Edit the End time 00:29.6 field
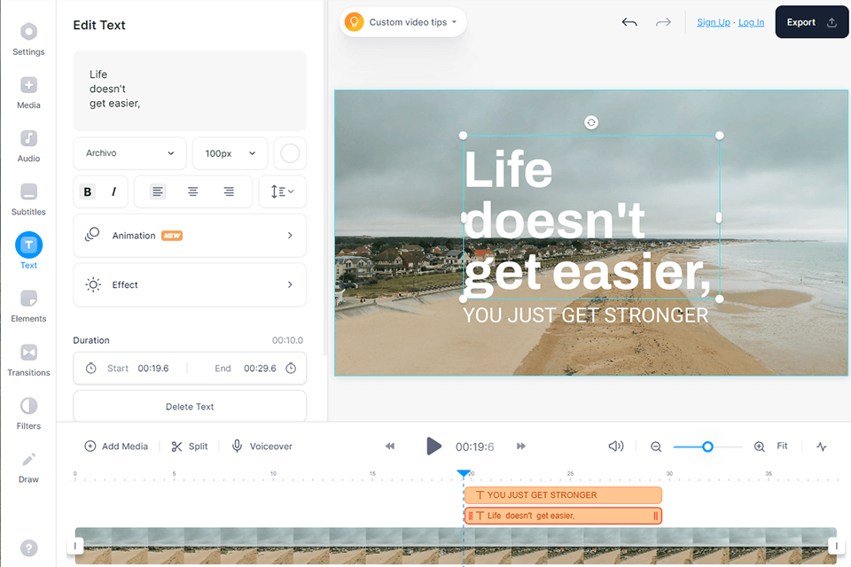This screenshot has height=567, width=851. coord(260,369)
